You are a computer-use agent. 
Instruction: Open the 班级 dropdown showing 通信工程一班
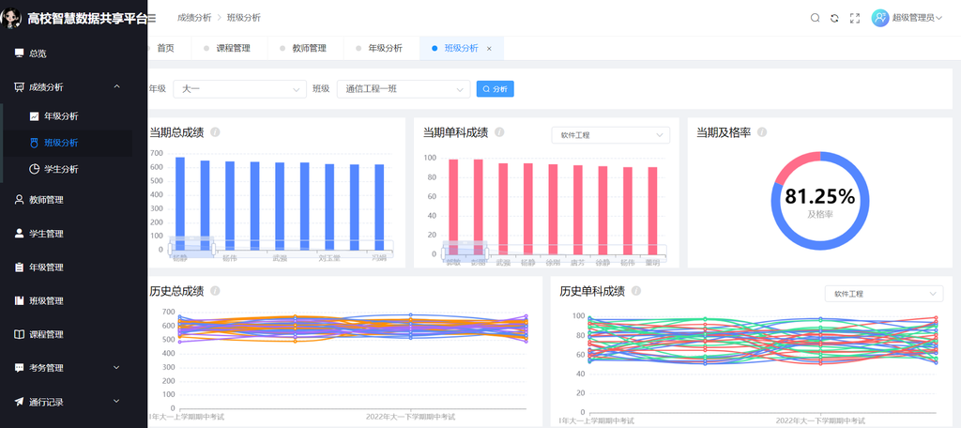coord(403,89)
